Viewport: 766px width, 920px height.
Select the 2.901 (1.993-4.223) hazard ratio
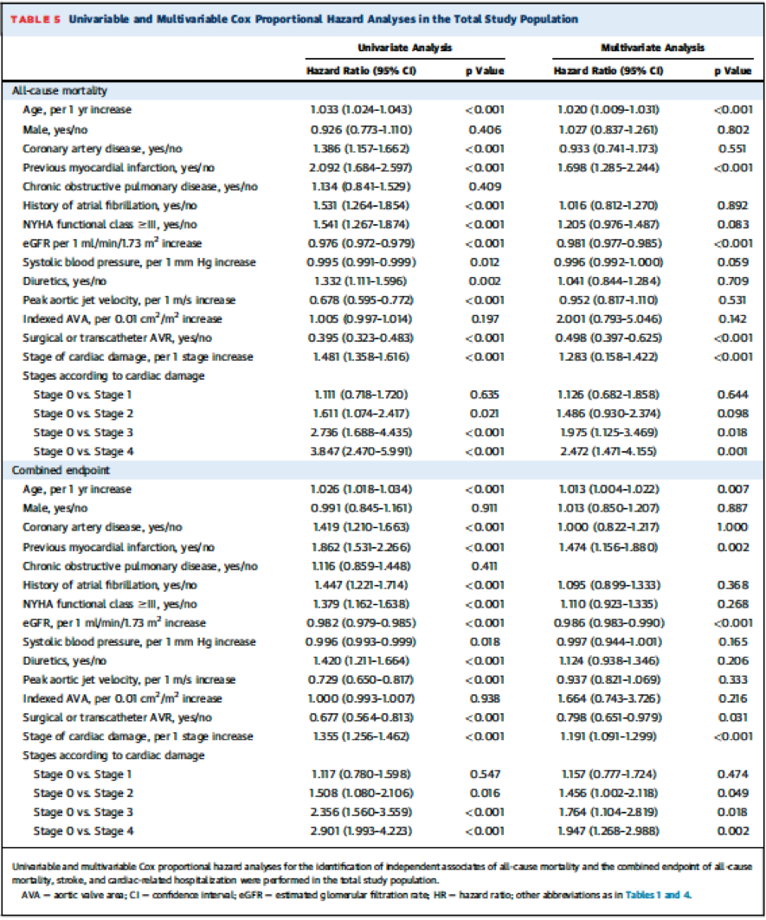coord(360,831)
